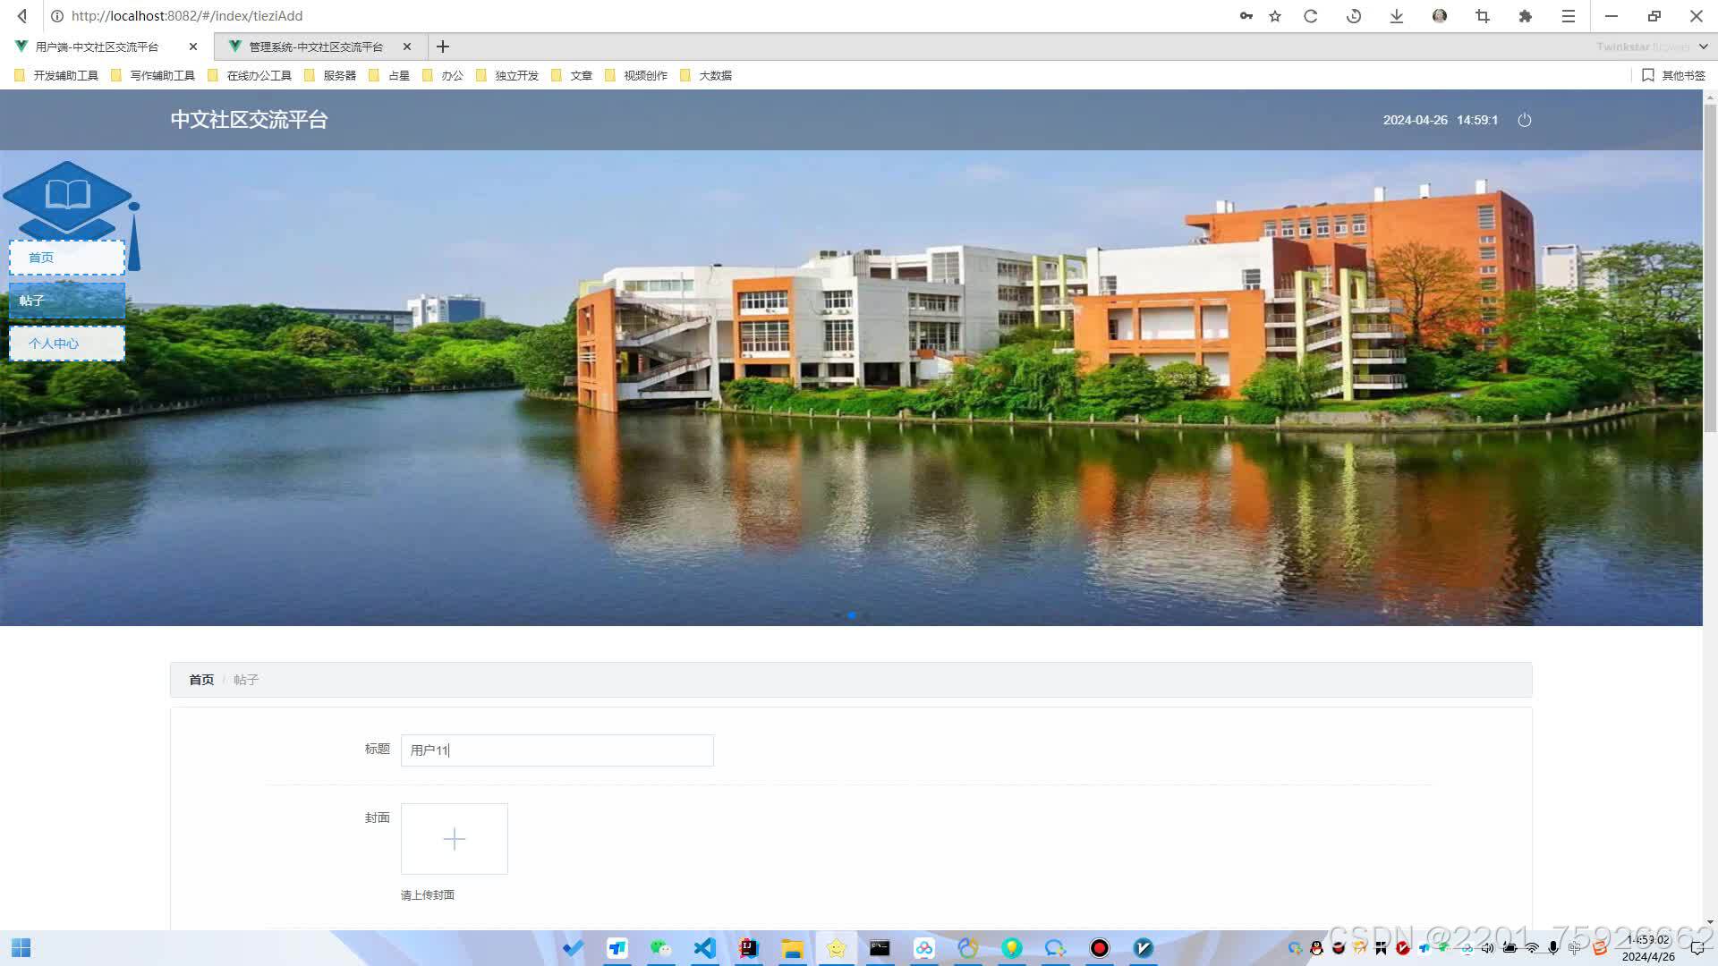Open the browser hamburger menu
Screen dimensions: 1718x966
point(1568,16)
